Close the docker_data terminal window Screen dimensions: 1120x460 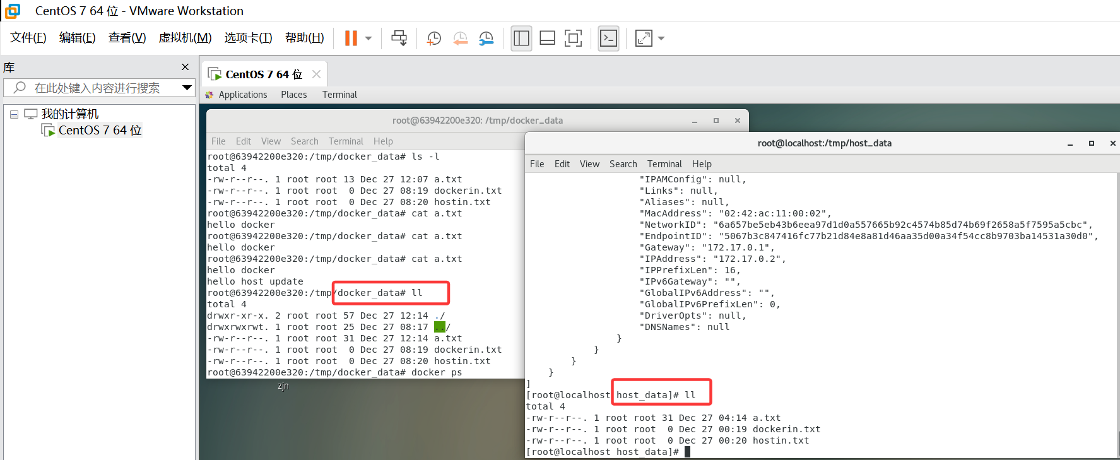[x=738, y=121]
